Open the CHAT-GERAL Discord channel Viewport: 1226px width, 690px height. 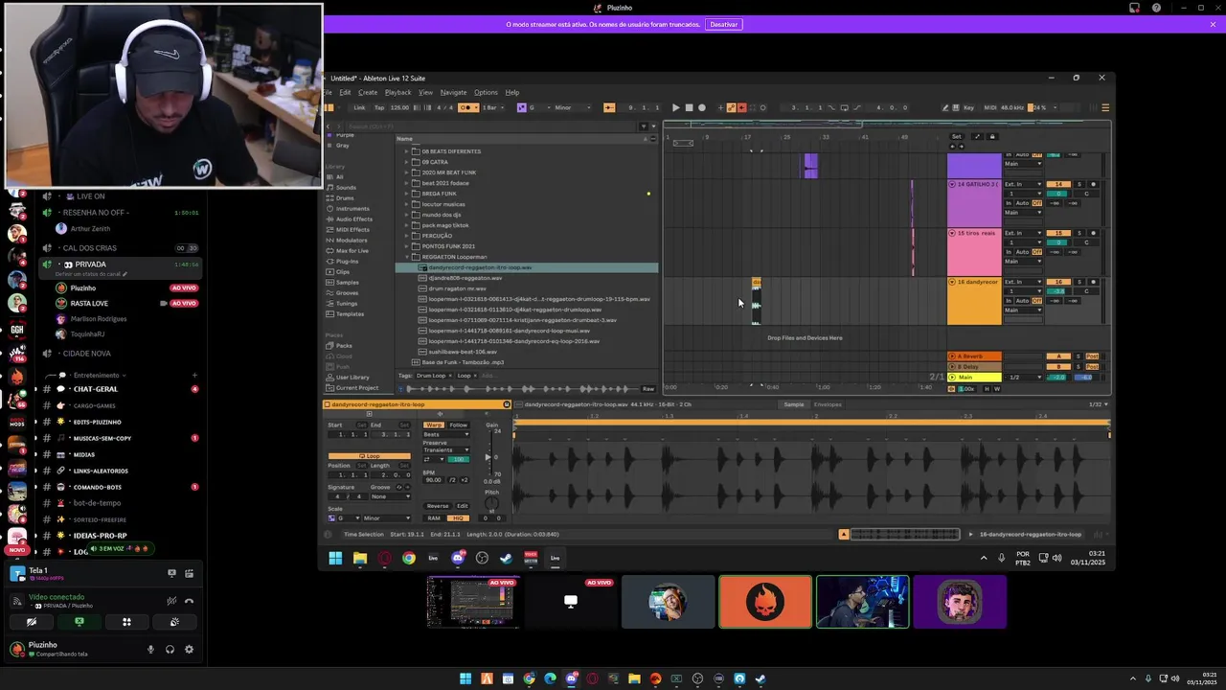point(96,389)
